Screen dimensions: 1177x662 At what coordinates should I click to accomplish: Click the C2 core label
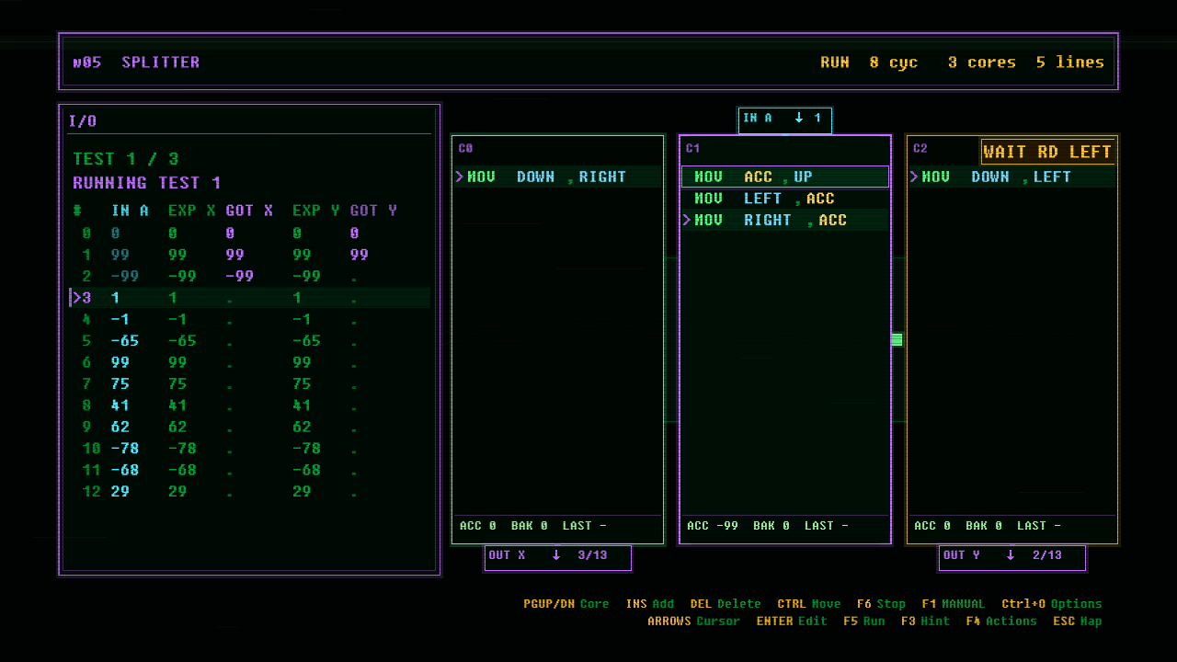click(920, 149)
